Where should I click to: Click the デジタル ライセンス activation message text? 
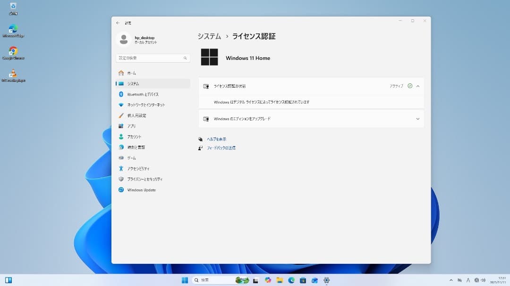pyautogui.click(x=262, y=102)
